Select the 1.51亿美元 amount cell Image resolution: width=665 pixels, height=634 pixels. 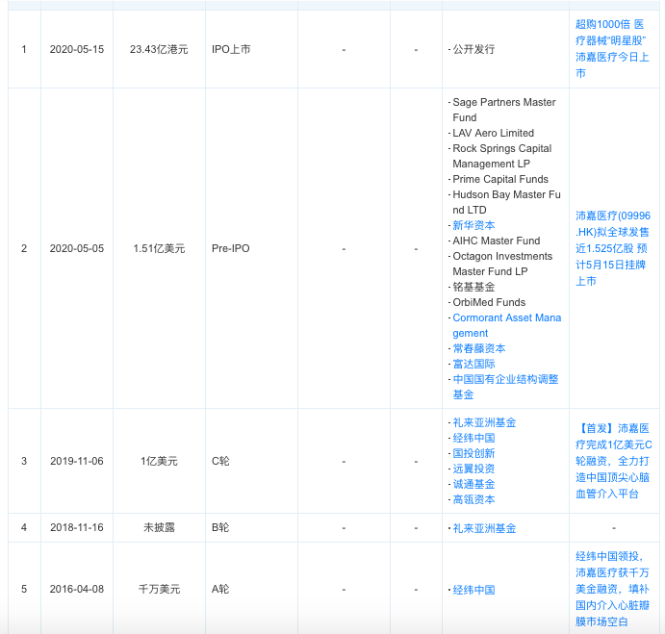point(159,248)
